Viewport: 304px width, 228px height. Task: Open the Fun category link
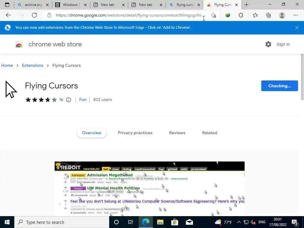[83, 99]
